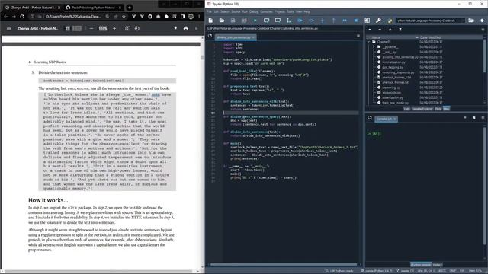488x274 pixels.
Task: Select sherlock_holmes.txt file
Action: pos(395,82)
